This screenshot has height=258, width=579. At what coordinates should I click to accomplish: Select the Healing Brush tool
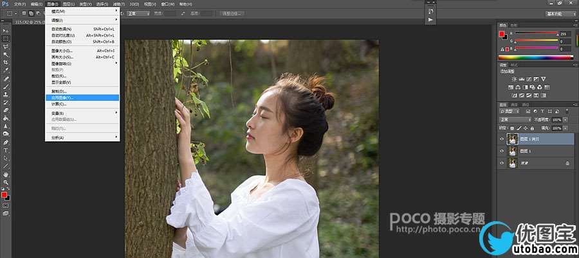point(6,79)
